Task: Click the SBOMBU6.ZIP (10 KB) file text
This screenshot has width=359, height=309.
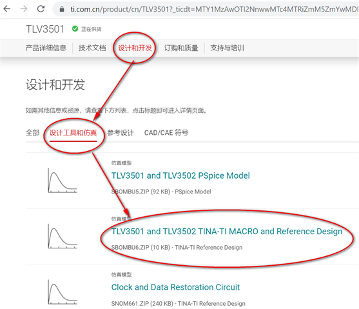Action: pyautogui.click(x=141, y=248)
